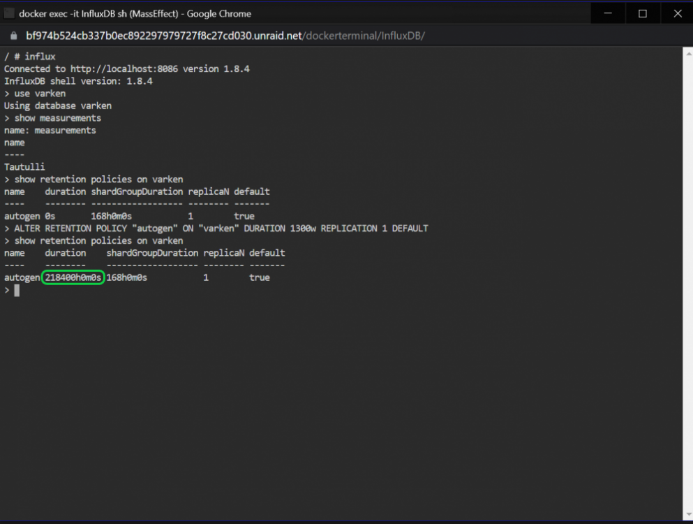
Task: Close the docker exec terminal window
Action: 677,13
